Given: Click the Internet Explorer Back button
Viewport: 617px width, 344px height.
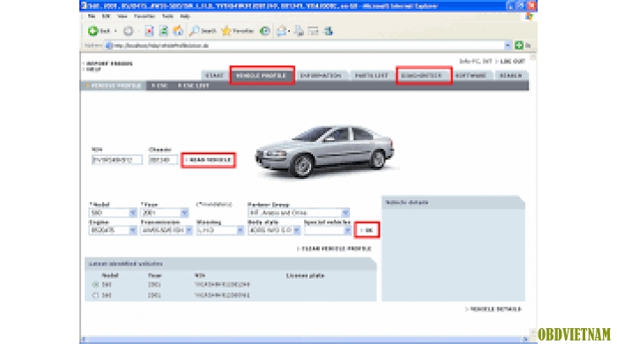Looking at the screenshot, I should 99,31.
